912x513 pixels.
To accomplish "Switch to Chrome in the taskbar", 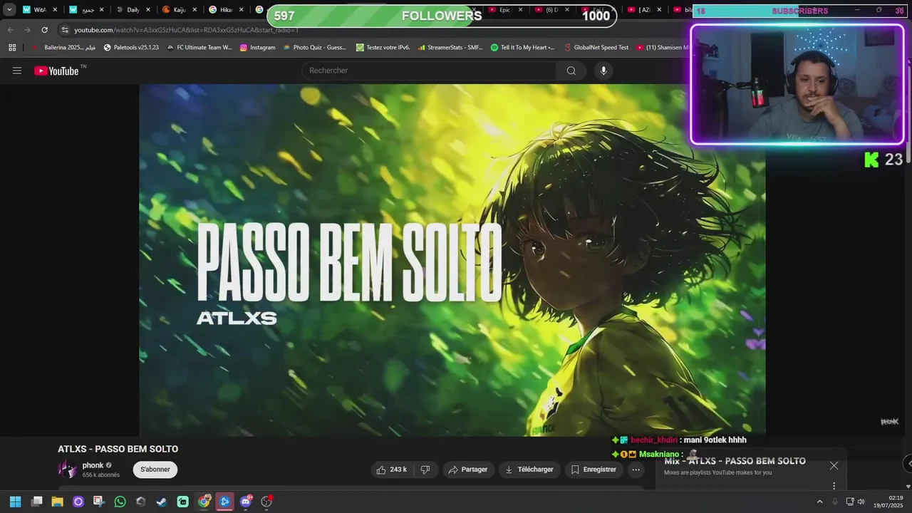I will pyautogui.click(x=204, y=502).
